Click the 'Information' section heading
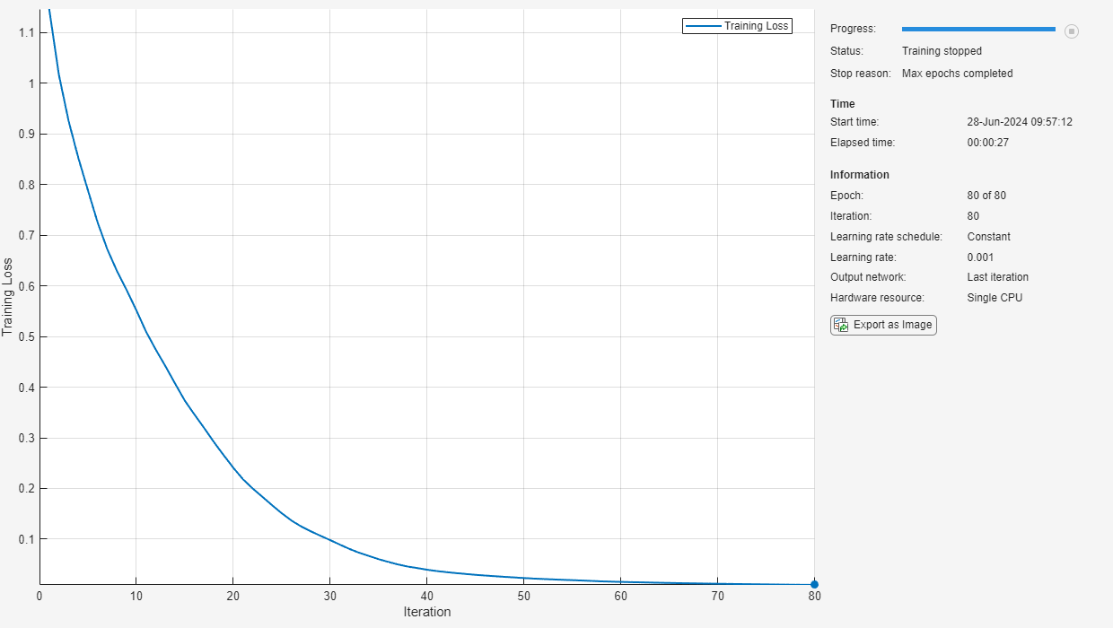1113x628 pixels. coord(860,175)
